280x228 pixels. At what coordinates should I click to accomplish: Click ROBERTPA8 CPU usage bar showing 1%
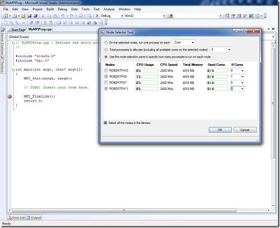[147, 77]
